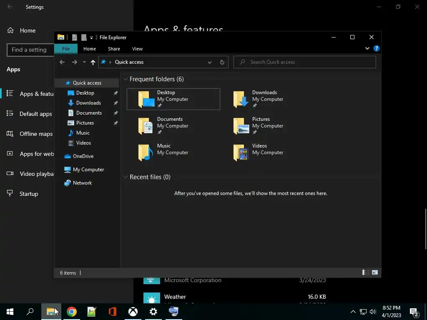Select Documents in the navigation pane
Image resolution: width=427 pixels, height=320 pixels.
coord(89,113)
